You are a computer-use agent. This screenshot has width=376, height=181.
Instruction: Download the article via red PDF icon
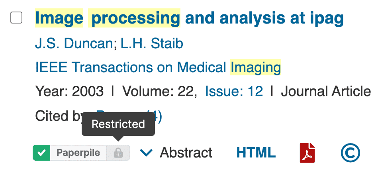[x=307, y=153]
